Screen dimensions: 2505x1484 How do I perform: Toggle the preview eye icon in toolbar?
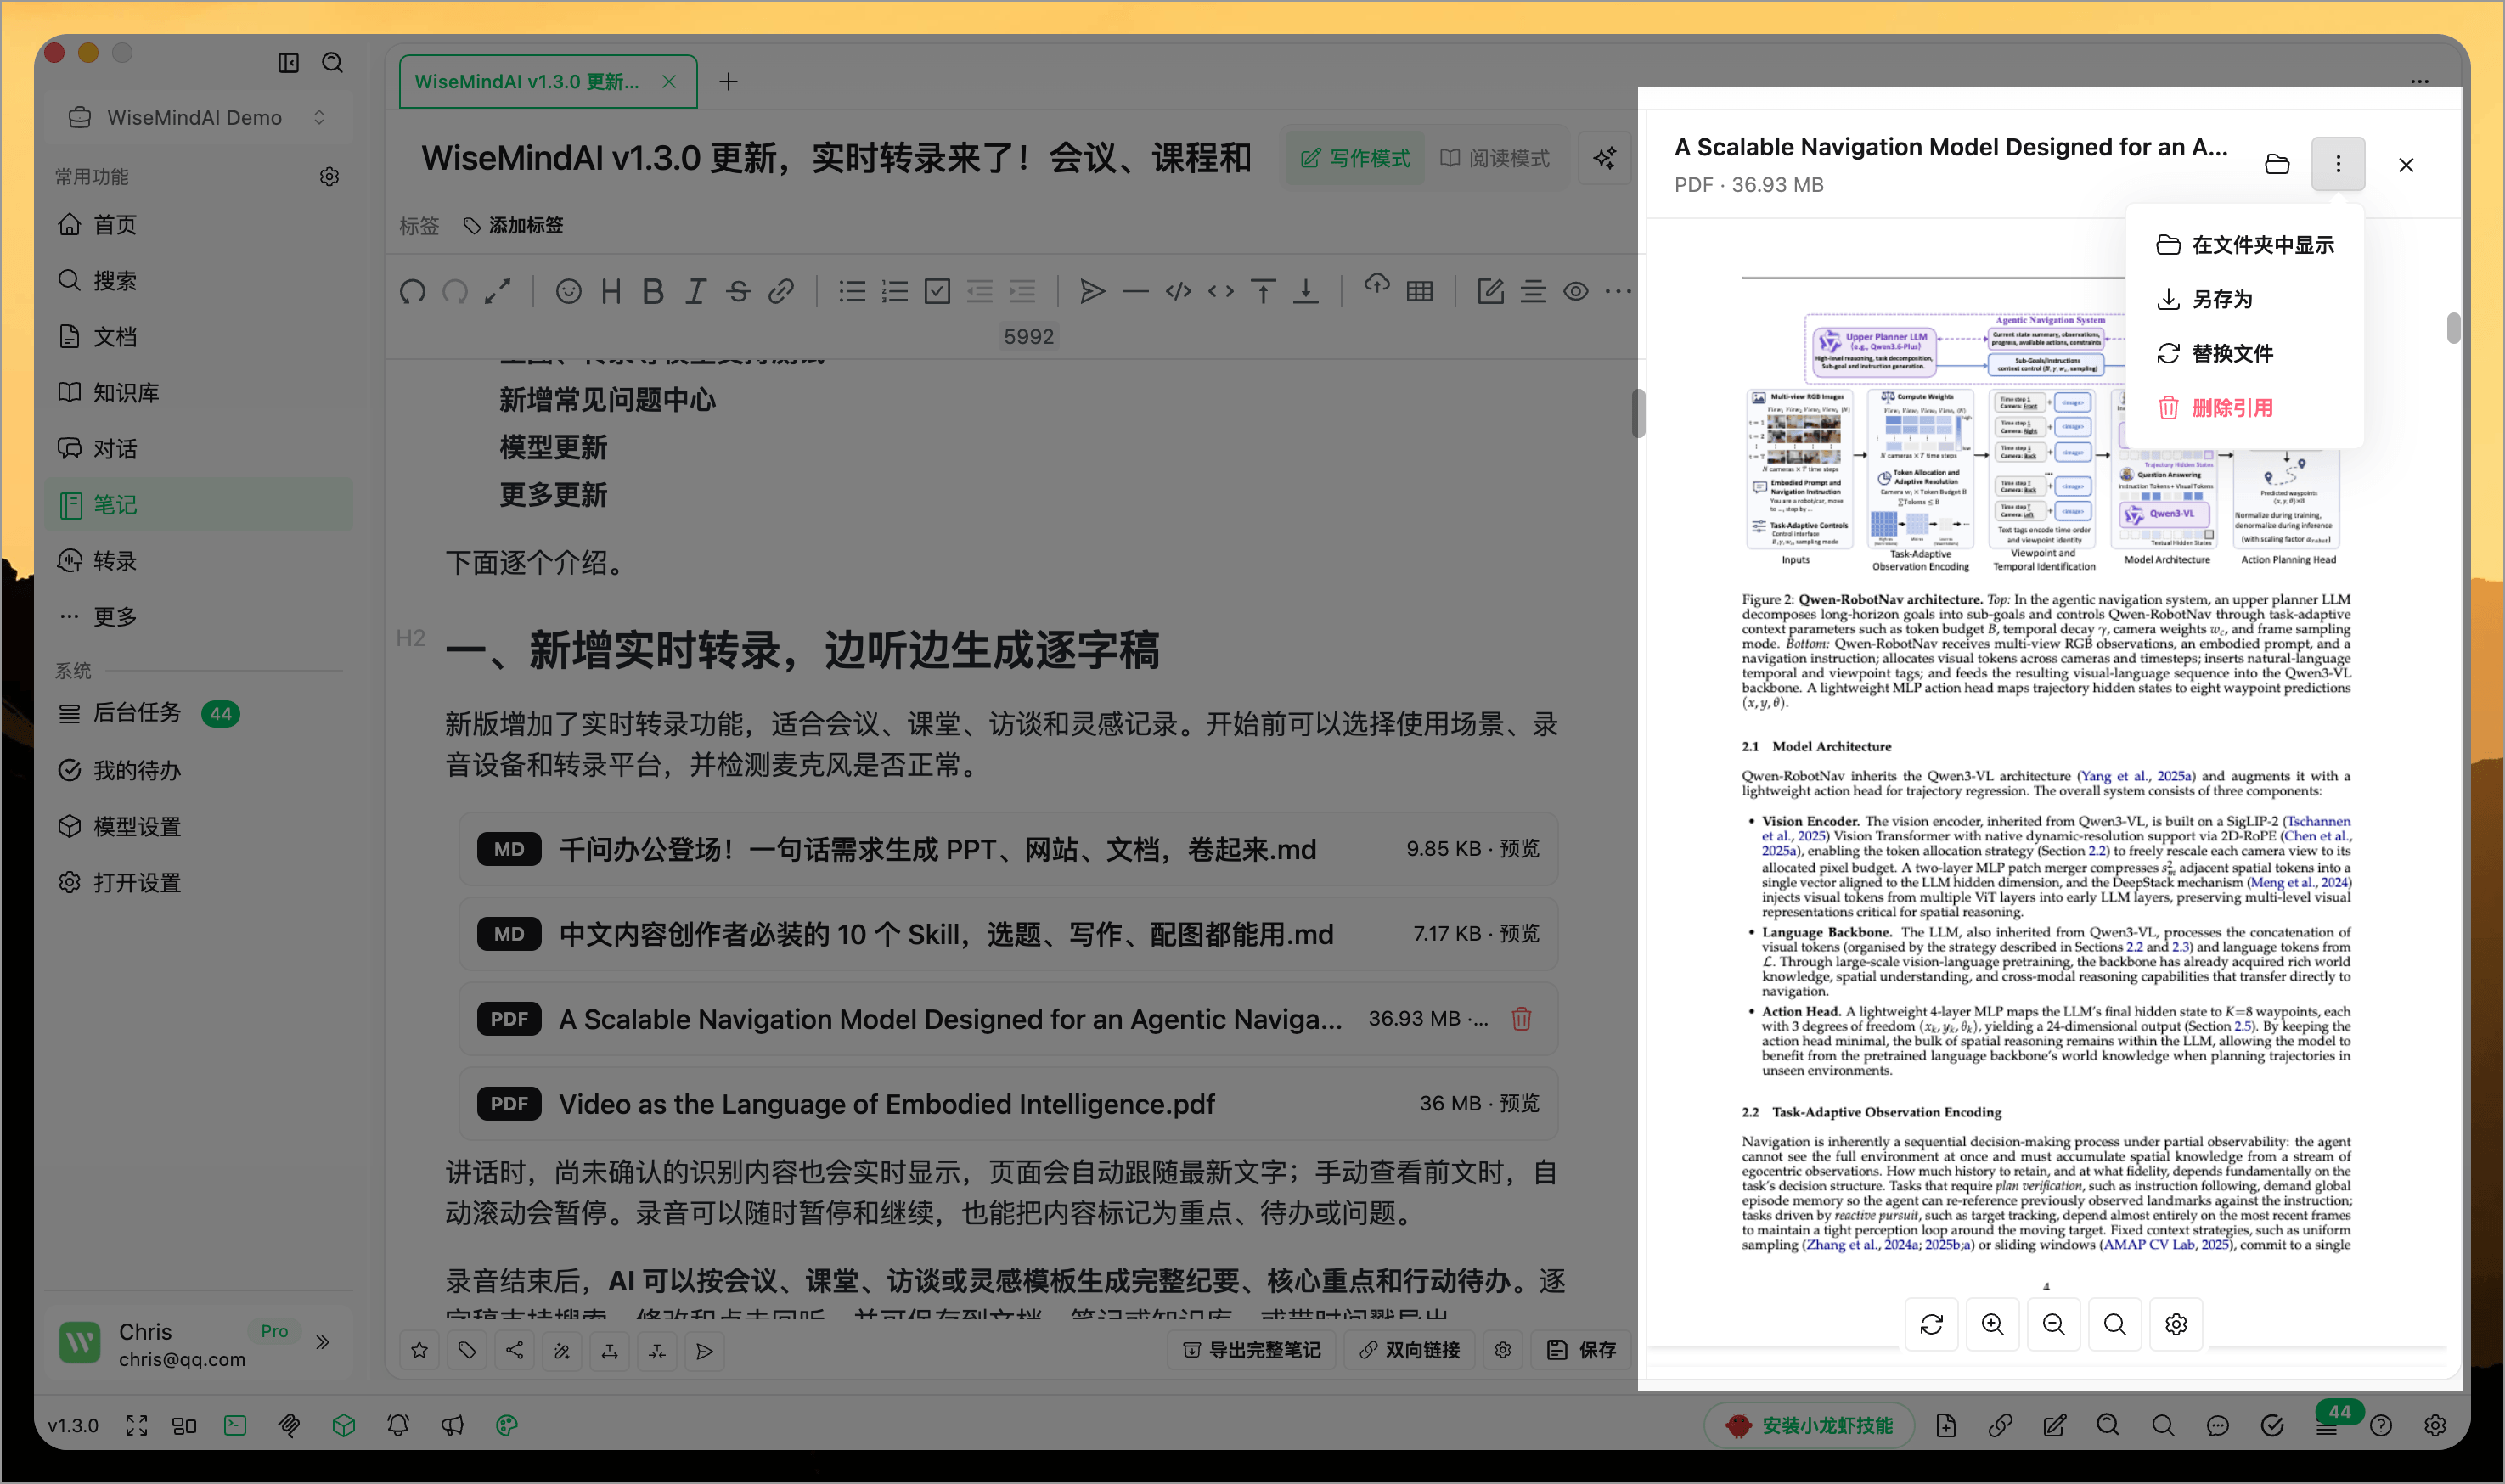pyautogui.click(x=1576, y=292)
